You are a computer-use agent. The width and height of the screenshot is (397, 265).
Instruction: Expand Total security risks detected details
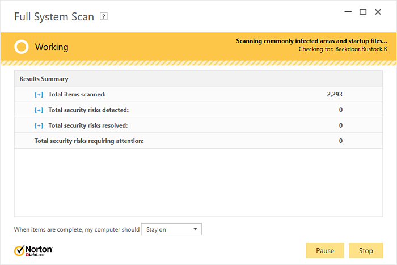(x=39, y=110)
